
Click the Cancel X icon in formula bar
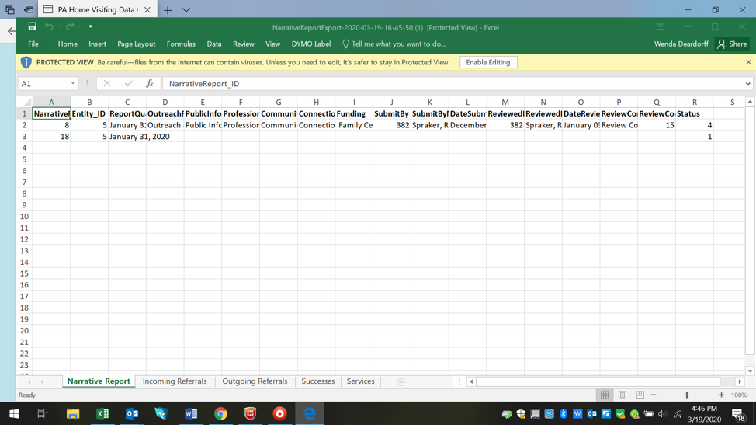pos(107,83)
